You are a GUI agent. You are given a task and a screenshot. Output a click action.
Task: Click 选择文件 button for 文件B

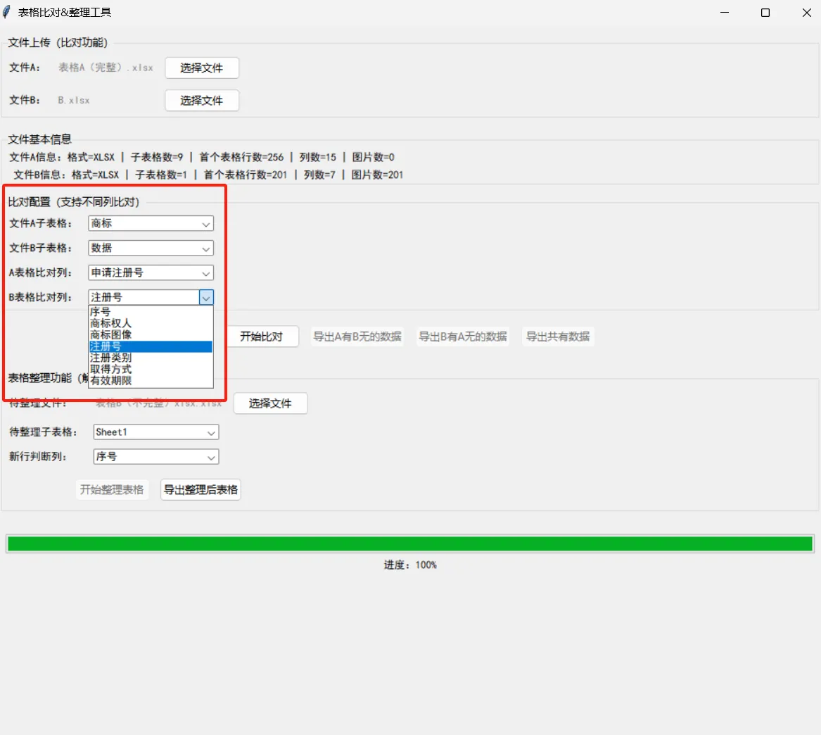click(202, 101)
